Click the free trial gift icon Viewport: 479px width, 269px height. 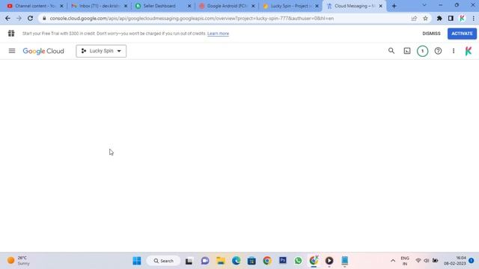[x=11, y=33]
